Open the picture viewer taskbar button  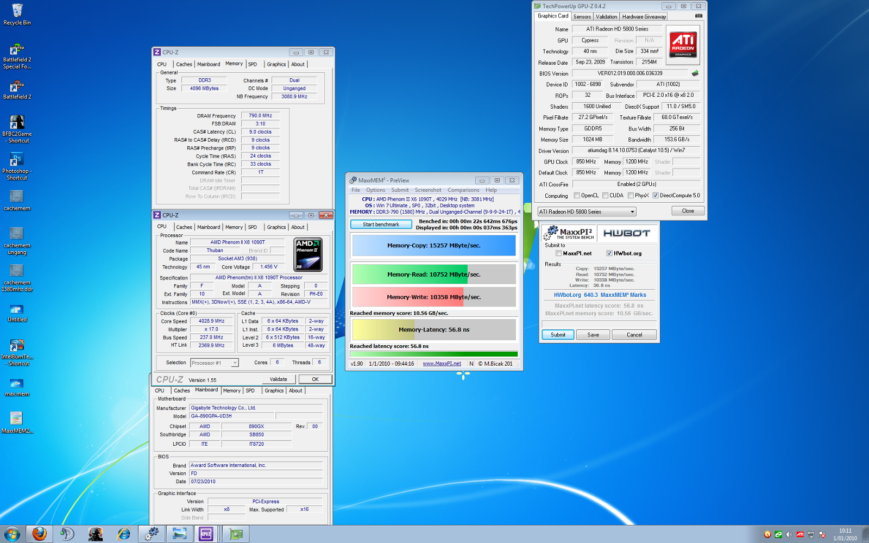(179, 534)
